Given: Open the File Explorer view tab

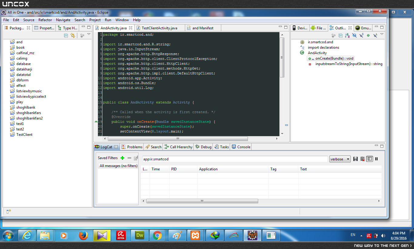Looking at the screenshot, I should (x=318, y=28).
